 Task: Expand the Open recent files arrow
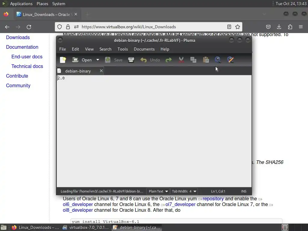(98, 60)
